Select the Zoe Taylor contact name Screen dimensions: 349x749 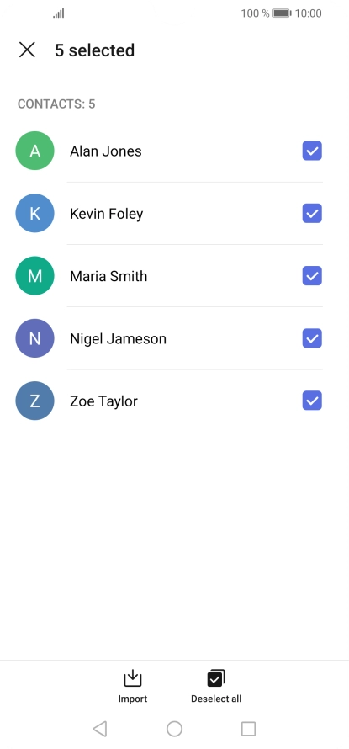[x=103, y=401]
